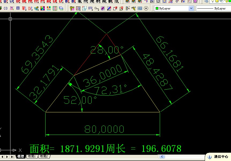231x161 pixels.
Task: Click the green layer-1 block icon in top toolbar
Action: point(128,1)
